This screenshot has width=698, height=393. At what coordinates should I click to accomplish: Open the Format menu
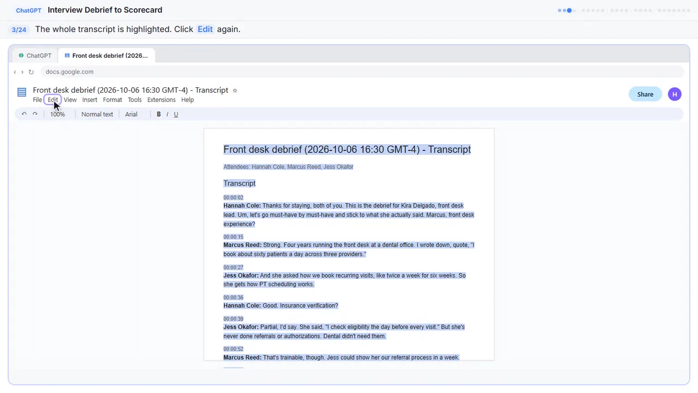112,100
